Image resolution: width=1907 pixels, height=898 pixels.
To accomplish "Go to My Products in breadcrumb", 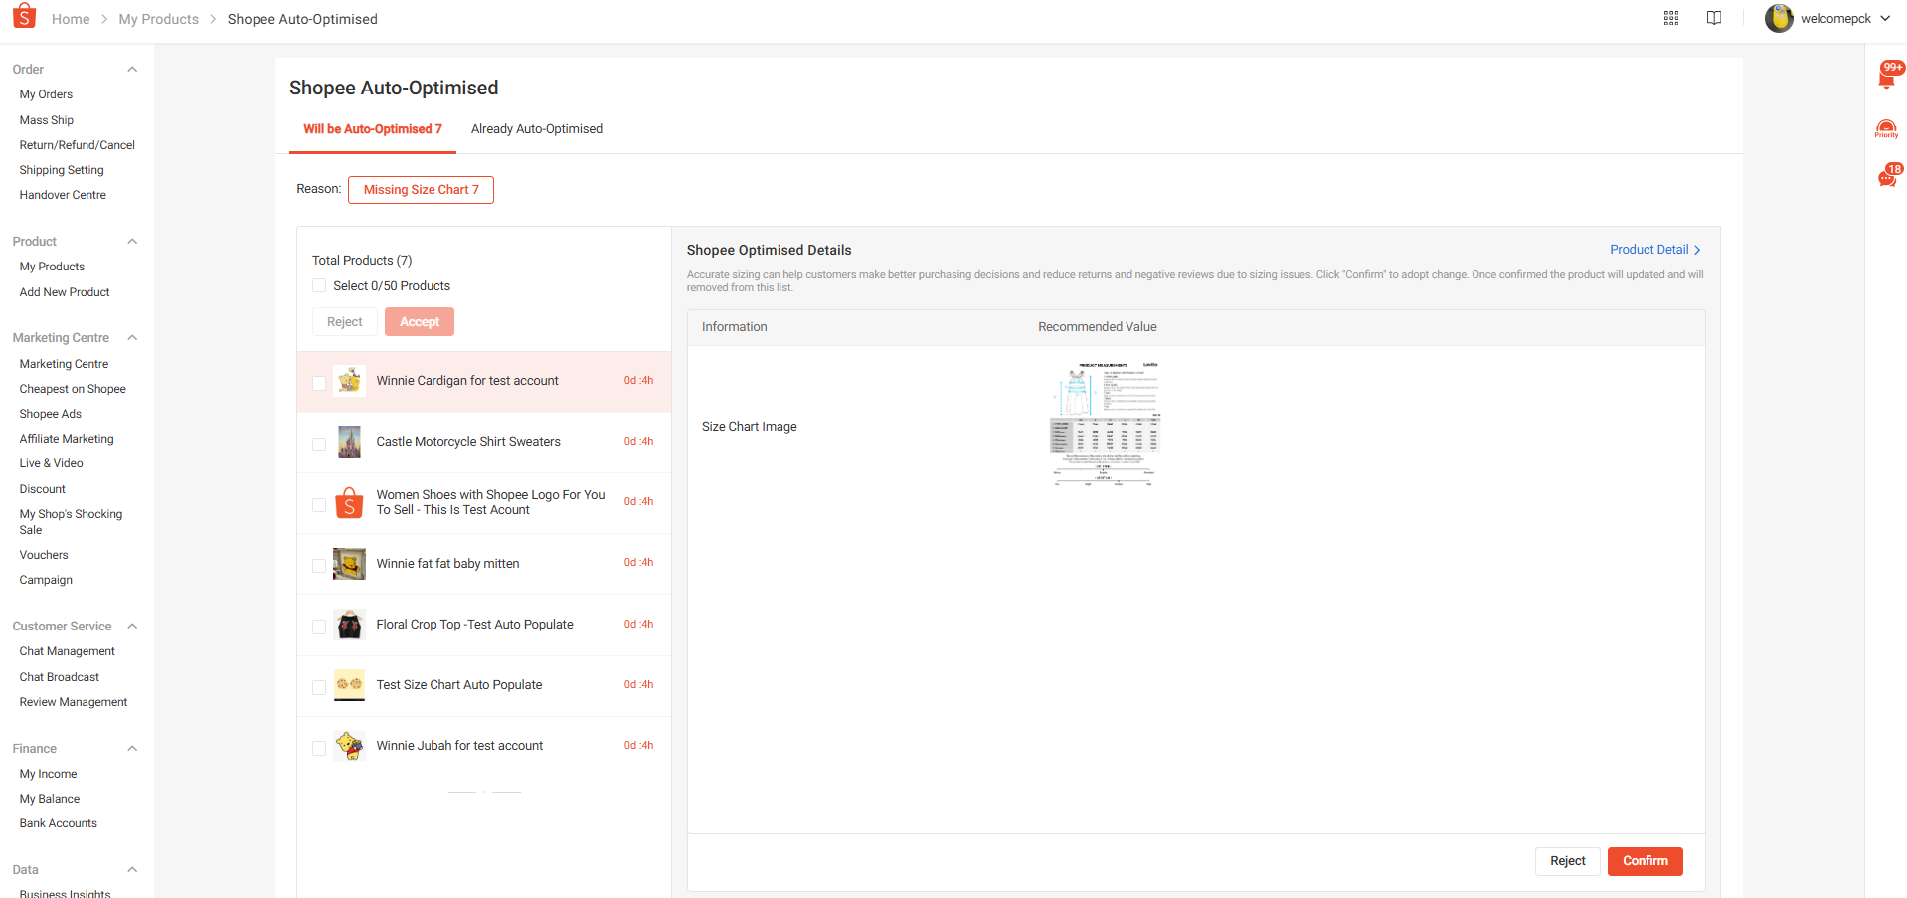I will (x=159, y=19).
